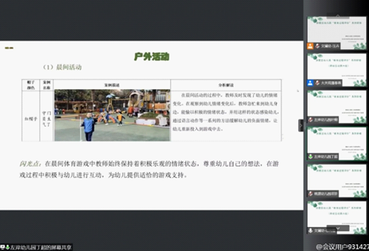Click the orange avatar icon on first participant
369x251 pixels.
click(310, 46)
